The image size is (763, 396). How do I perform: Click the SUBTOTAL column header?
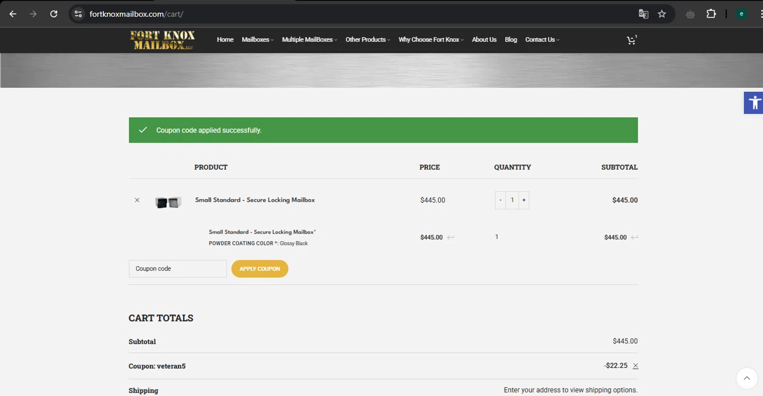[x=619, y=167]
